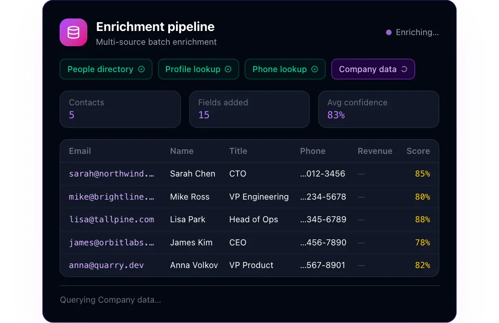This screenshot has width=499, height=323.
Task: Select the People directory source chip
Action: (106, 69)
